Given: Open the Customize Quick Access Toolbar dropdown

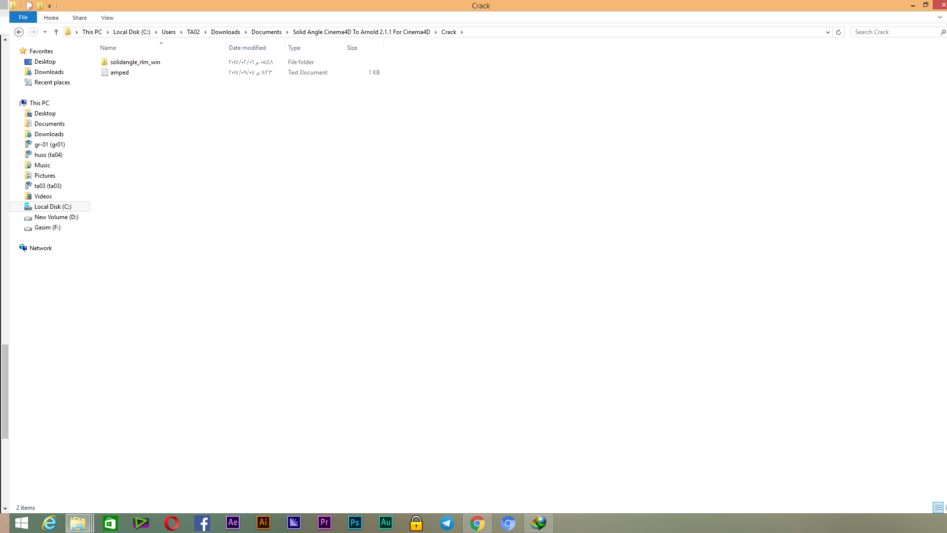Looking at the screenshot, I should coord(49,6).
